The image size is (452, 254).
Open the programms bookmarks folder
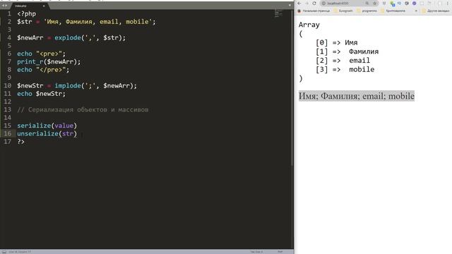pos(367,11)
